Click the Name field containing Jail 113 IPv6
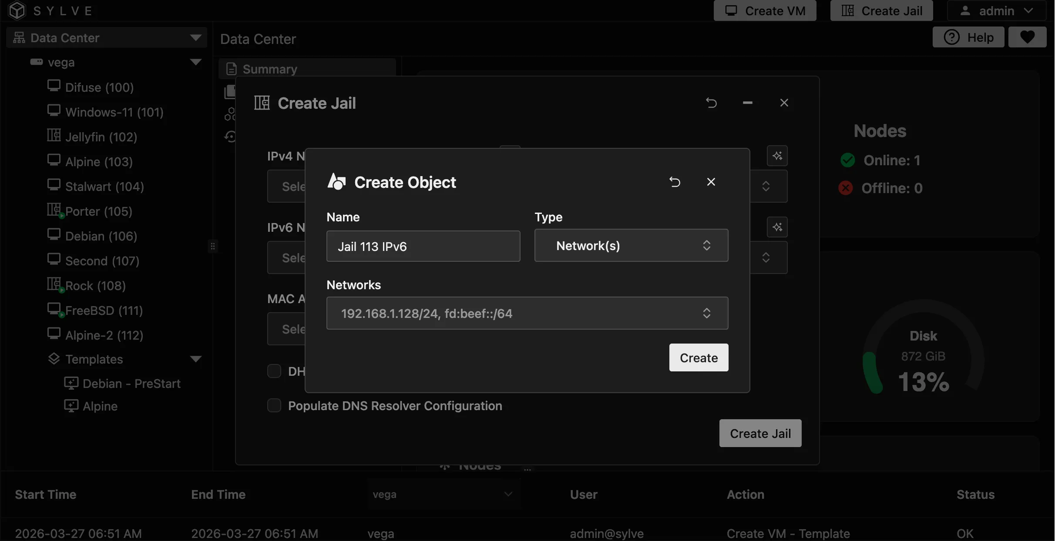 pos(423,246)
